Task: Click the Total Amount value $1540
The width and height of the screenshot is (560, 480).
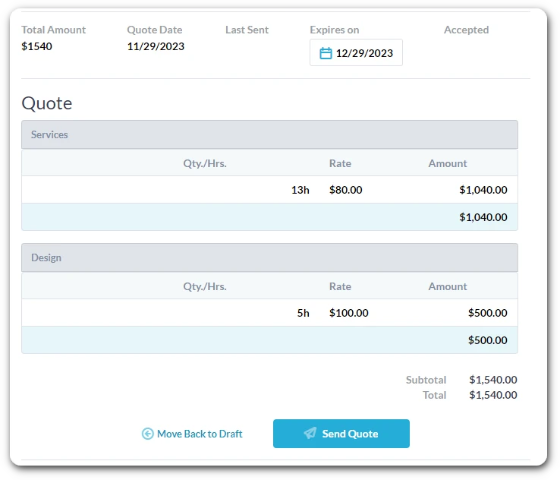Action: (x=37, y=46)
